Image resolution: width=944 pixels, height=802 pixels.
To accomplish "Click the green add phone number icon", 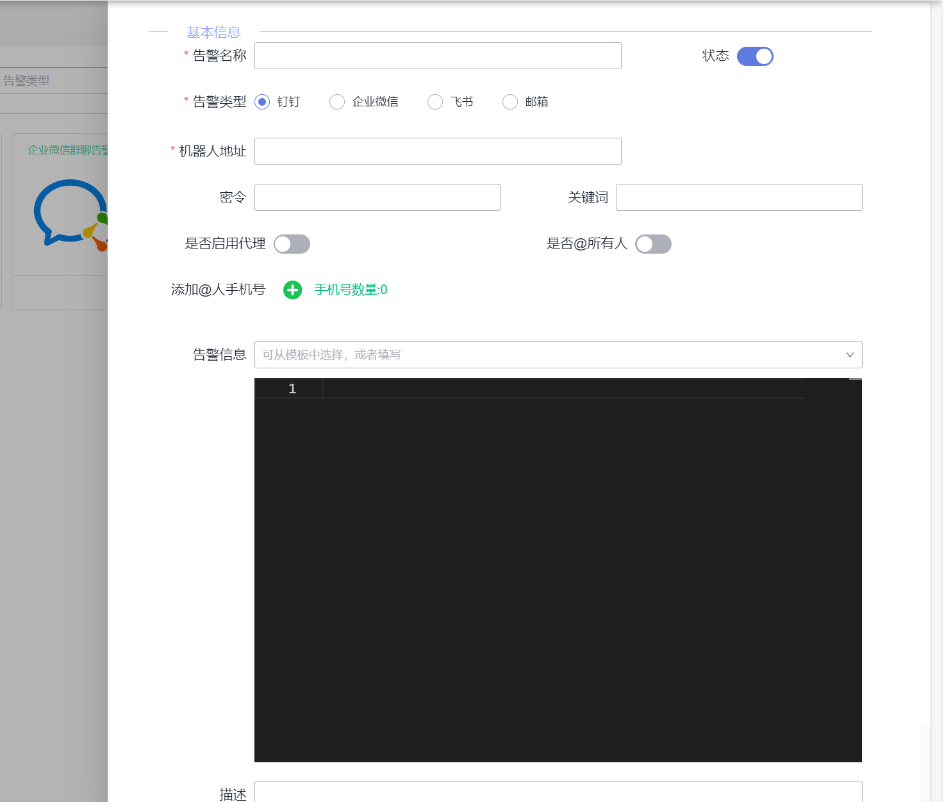I will point(293,290).
